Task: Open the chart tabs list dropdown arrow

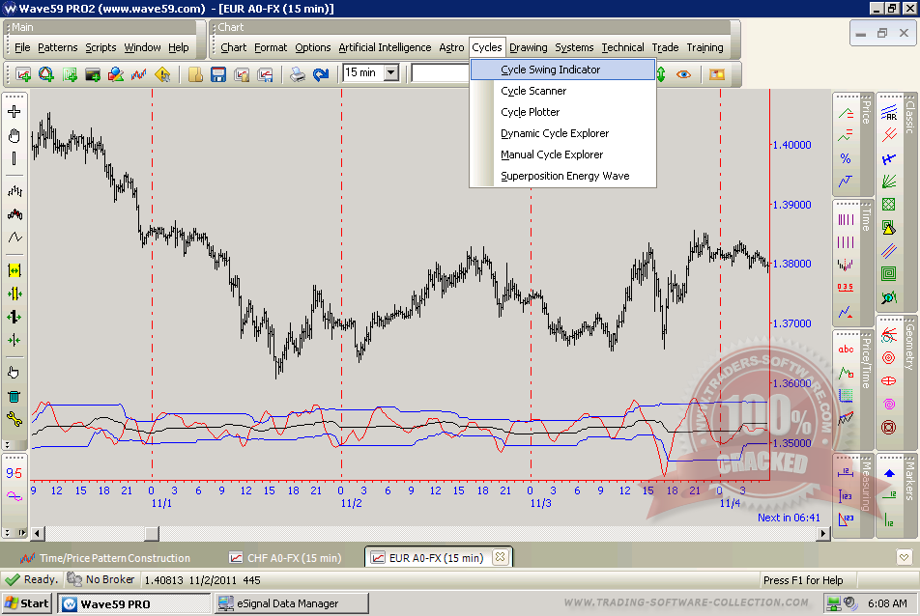Action: [x=903, y=557]
